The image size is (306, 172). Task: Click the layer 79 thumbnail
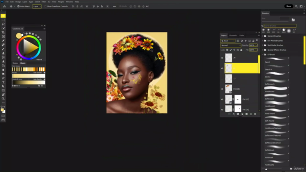(x=229, y=58)
